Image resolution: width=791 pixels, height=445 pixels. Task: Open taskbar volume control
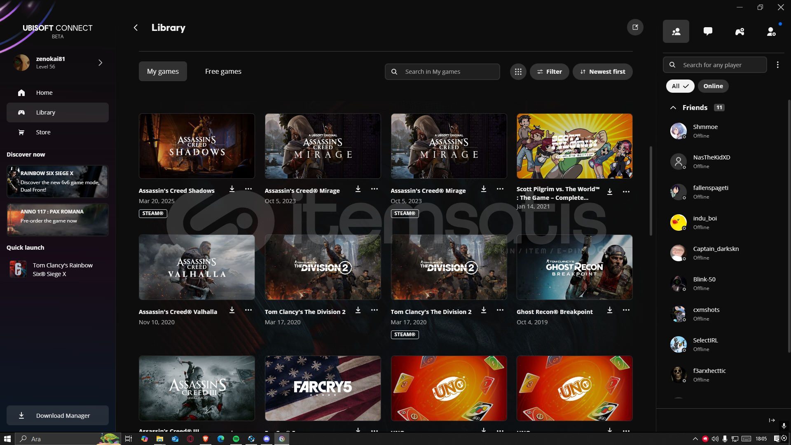[x=715, y=439]
